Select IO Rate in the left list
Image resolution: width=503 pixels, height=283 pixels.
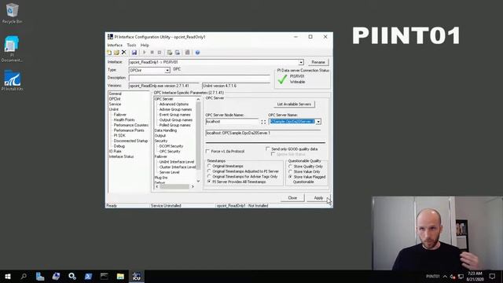pos(115,151)
